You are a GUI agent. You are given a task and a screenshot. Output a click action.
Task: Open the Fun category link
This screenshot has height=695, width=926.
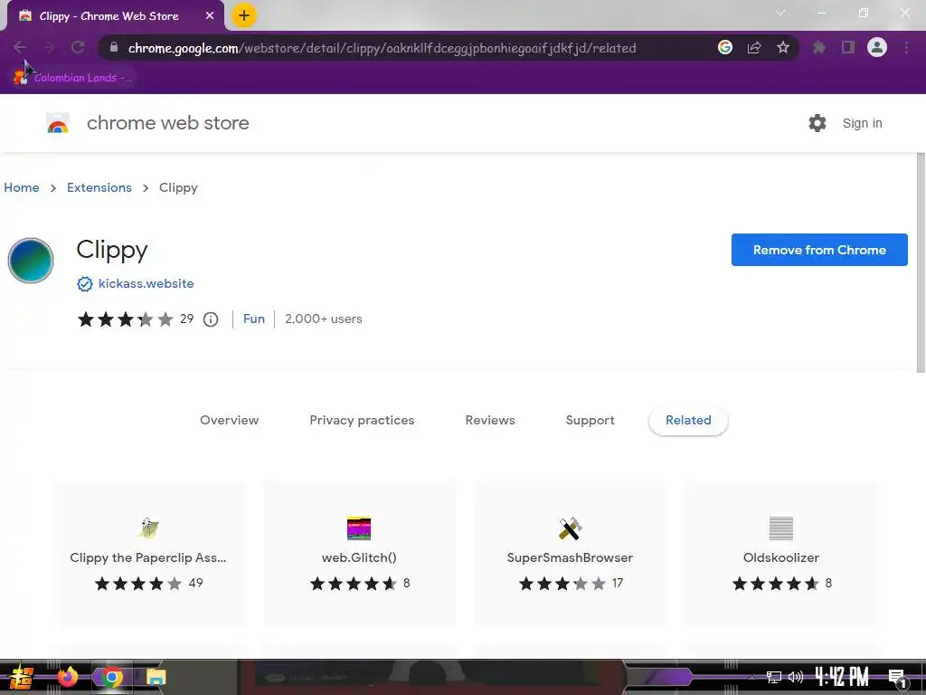pos(254,319)
